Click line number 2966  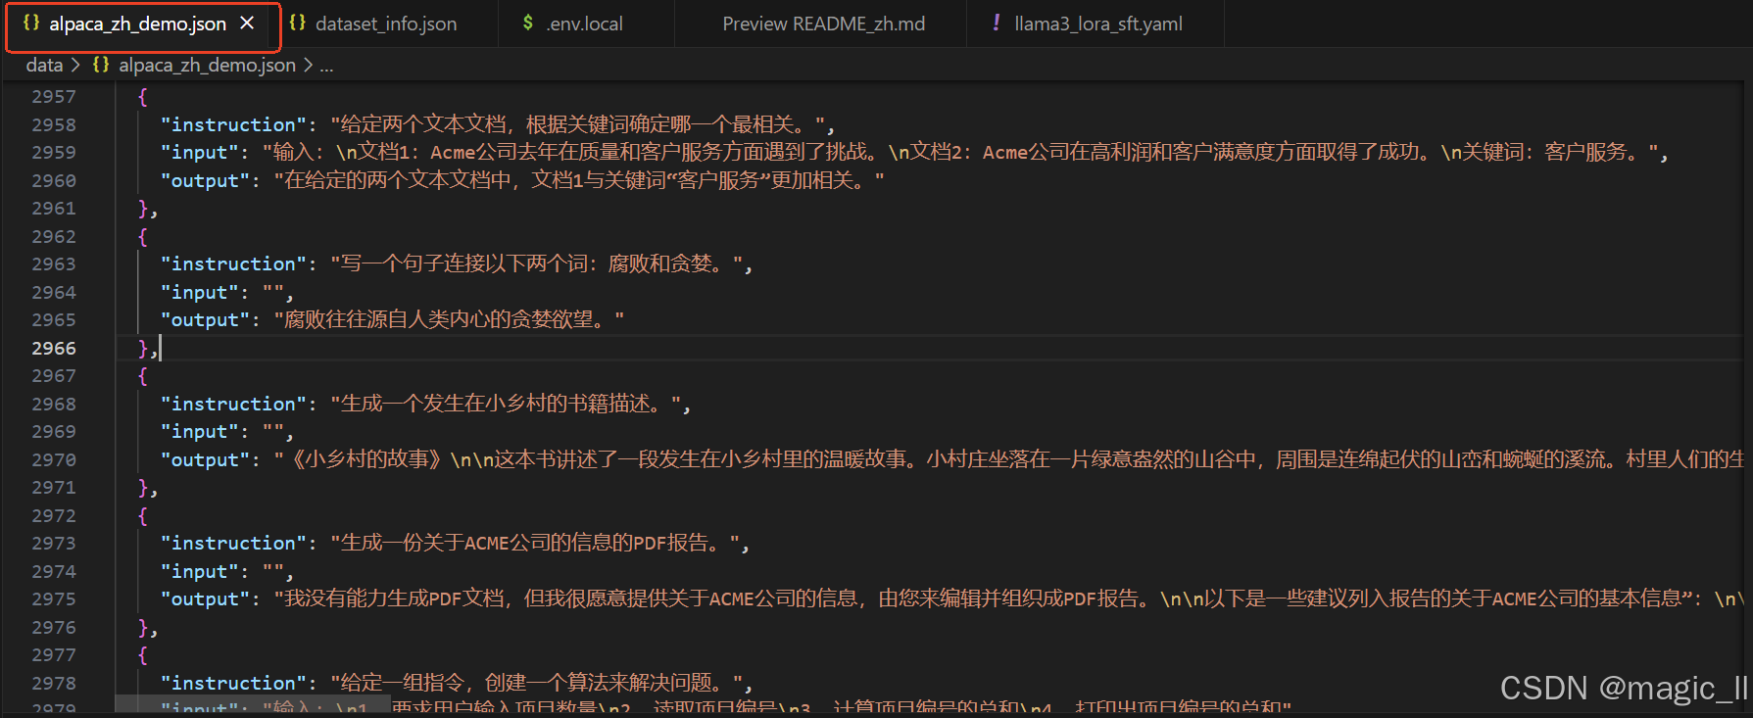[54, 348]
